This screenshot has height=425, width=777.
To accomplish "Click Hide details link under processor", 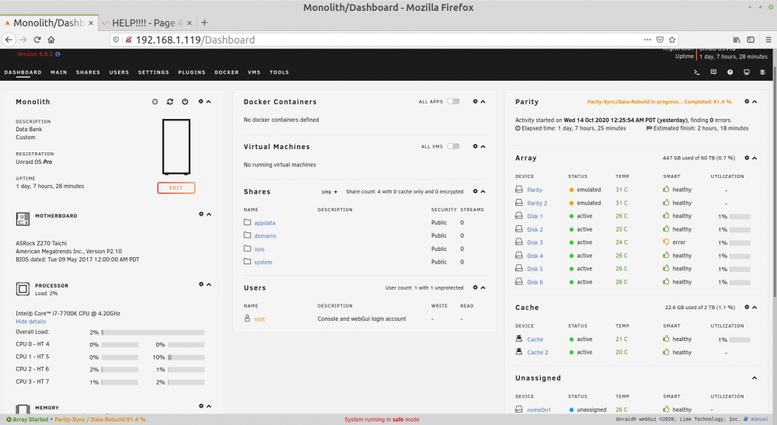I will 31,322.
